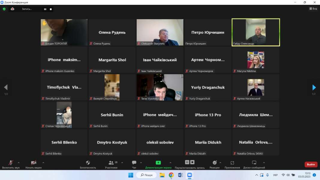Unmute microphone with Включить звук

click(11, 163)
